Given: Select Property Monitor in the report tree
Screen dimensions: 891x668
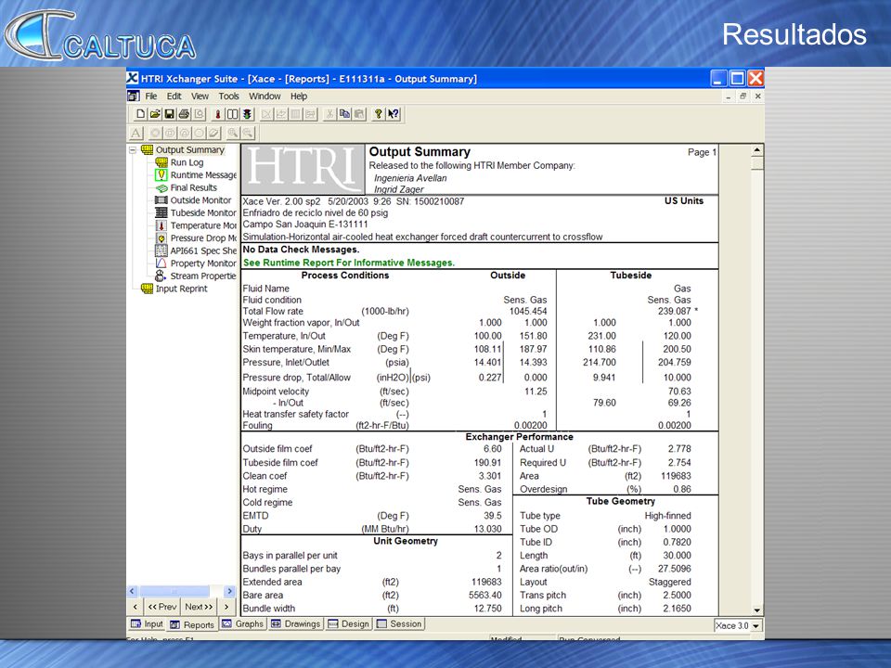Looking at the screenshot, I should [x=203, y=263].
